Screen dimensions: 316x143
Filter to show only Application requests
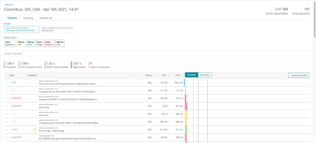point(10,44)
